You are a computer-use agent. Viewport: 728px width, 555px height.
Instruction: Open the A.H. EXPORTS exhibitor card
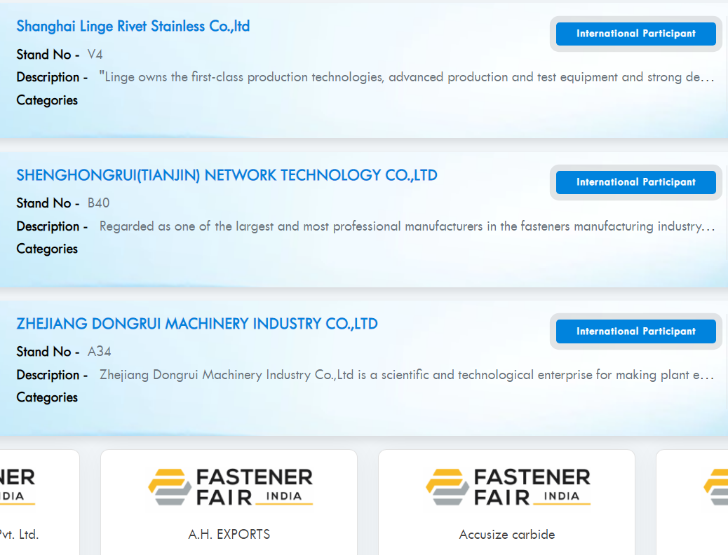[229, 502]
